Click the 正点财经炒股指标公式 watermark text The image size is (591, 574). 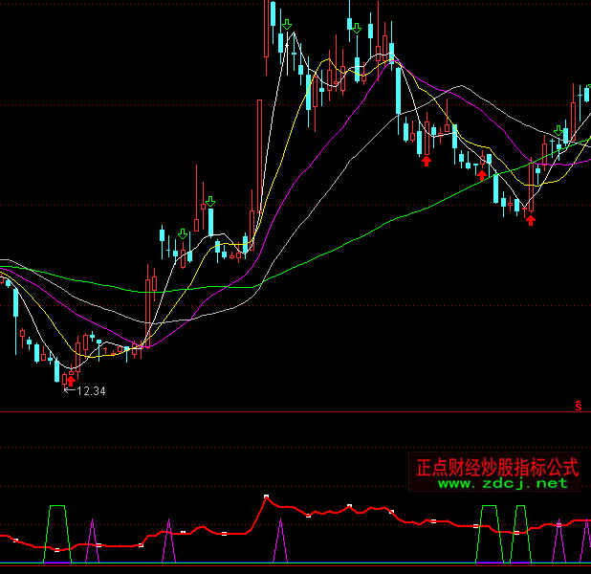(x=497, y=467)
